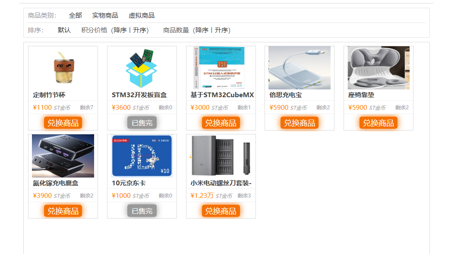Click 剩余3 stock text
The height and width of the screenshot is (254, 467).
click(x=244, y=196)
